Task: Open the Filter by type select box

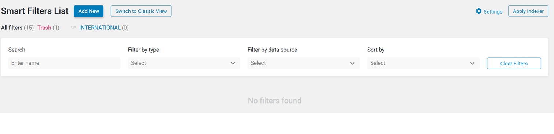Action: (184, 63)
